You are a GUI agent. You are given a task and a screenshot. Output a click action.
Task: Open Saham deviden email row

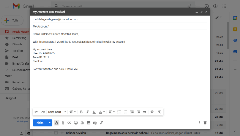coord(139,133)
